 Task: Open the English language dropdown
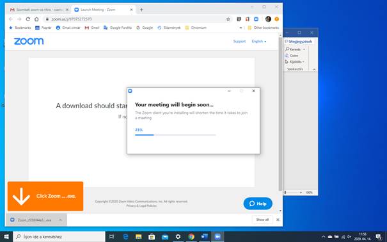coord(259,41)
